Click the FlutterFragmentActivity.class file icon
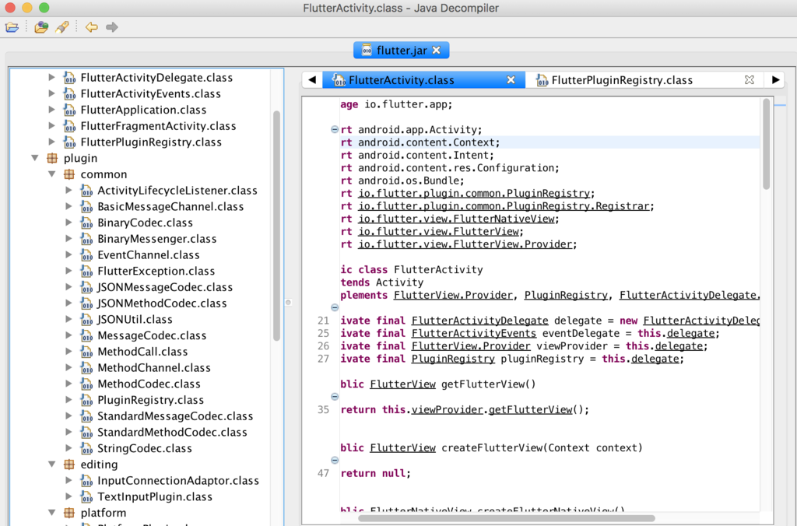This screenshot has width=797, height=526. (69, 126)
